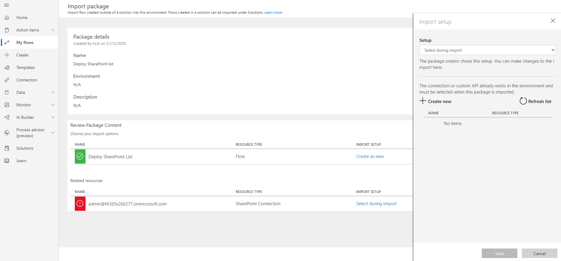Click the NAME column header in Import setup panel
Screen dimensions: 561x261
click(x=433, y=113)
